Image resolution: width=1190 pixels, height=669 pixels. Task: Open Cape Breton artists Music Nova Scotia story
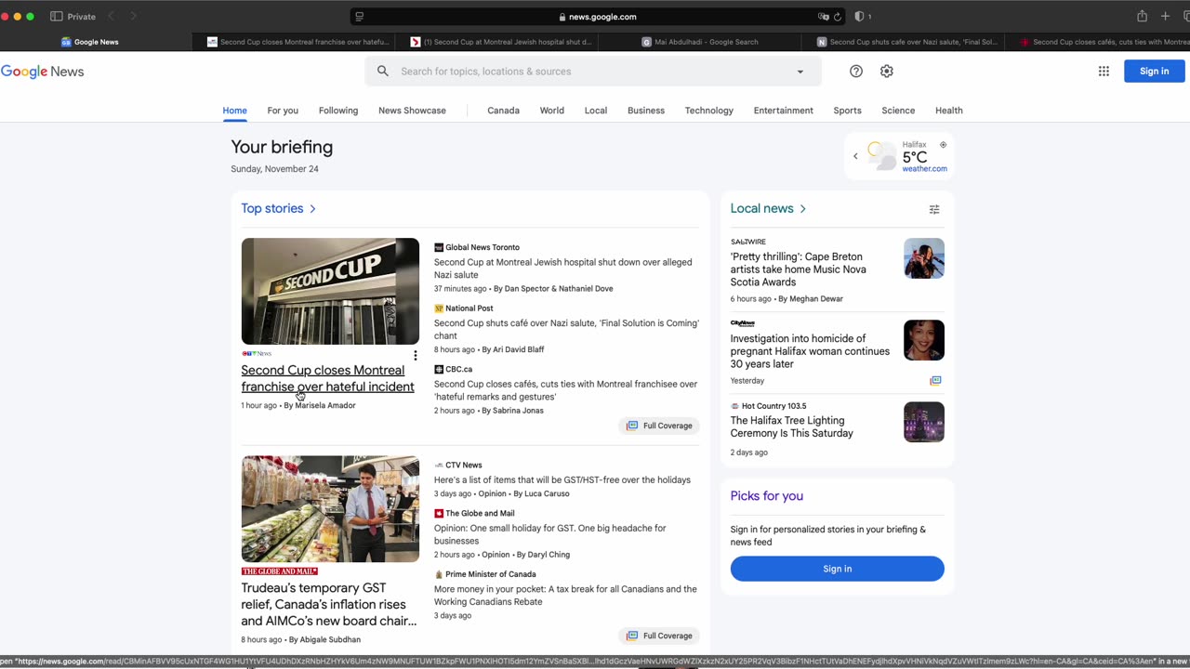point(798,269)
